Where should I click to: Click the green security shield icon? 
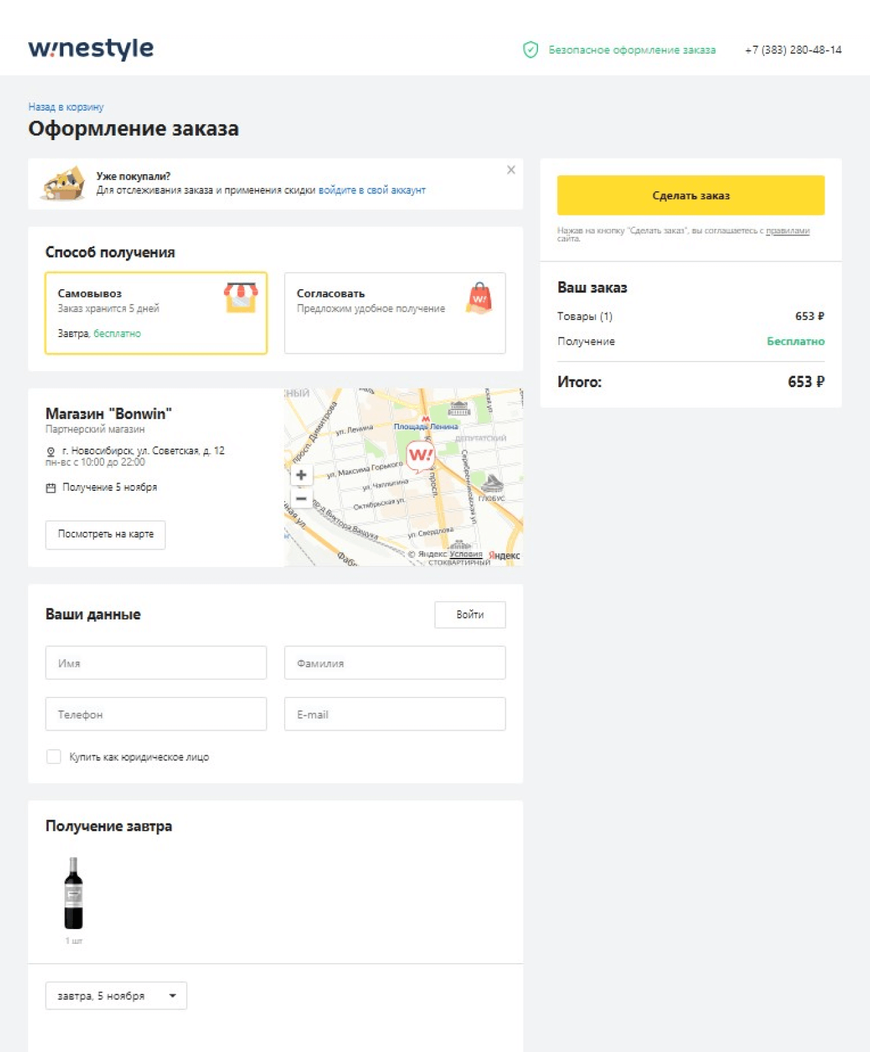tap(531, 49)
